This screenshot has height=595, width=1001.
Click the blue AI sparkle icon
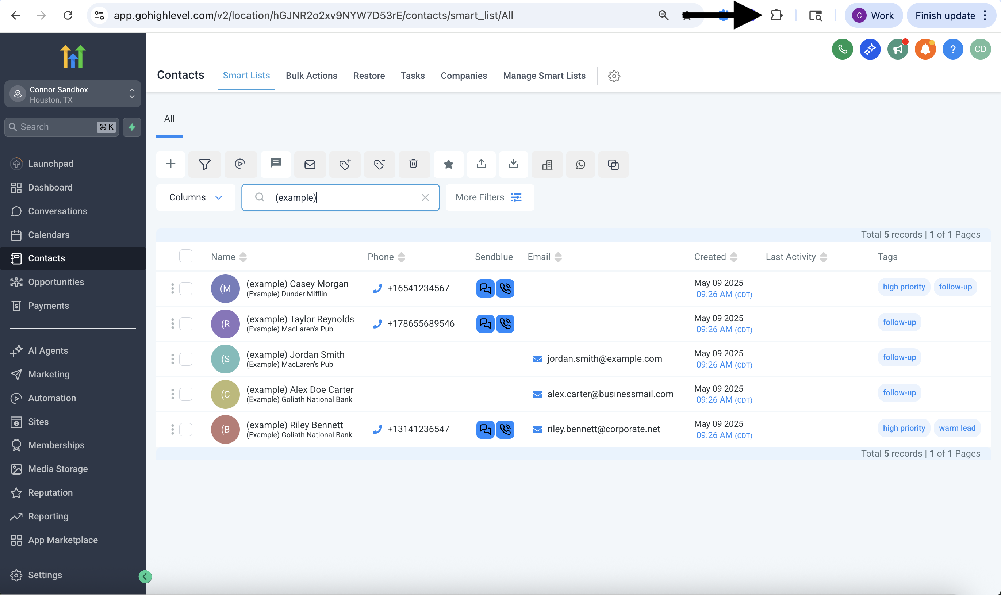870,49
